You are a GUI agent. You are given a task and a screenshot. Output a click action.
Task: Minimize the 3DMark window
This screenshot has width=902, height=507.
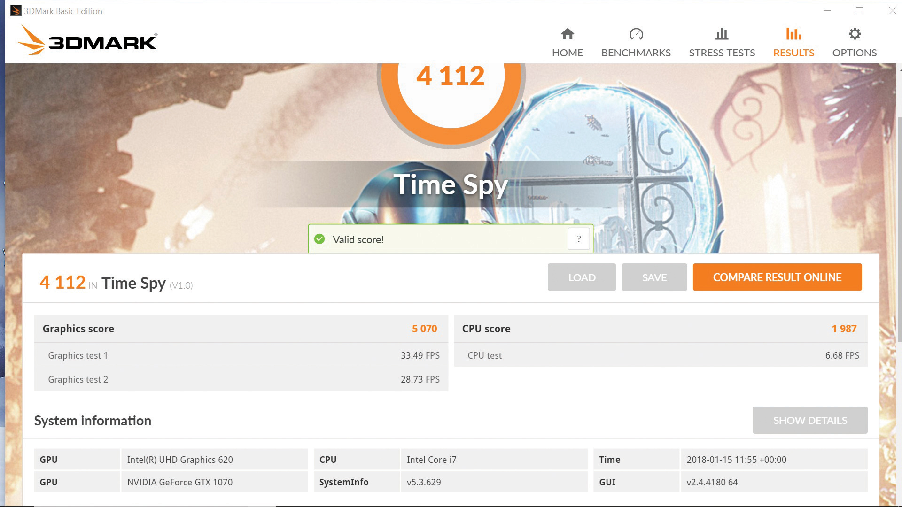click(x=827, y=10)
